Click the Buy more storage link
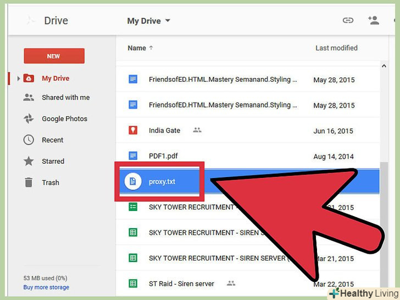Viewport: 400px width, 300px height. coord(46,287)
